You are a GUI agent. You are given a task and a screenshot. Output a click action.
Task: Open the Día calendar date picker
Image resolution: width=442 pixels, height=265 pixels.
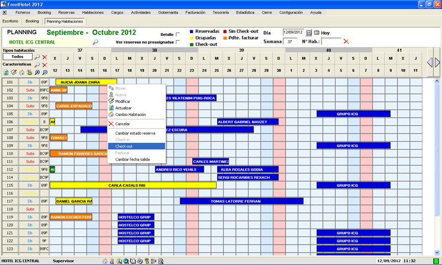(x=309, y=33)
